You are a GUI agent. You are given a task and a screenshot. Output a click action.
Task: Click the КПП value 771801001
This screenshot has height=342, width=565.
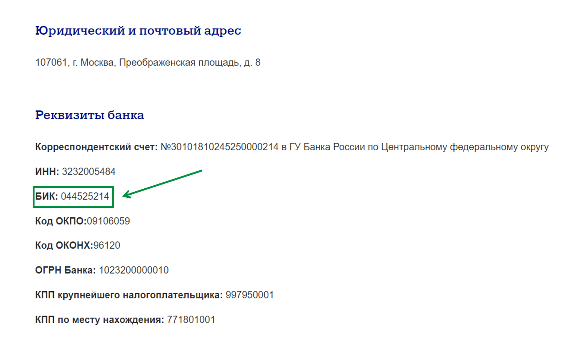191,320
